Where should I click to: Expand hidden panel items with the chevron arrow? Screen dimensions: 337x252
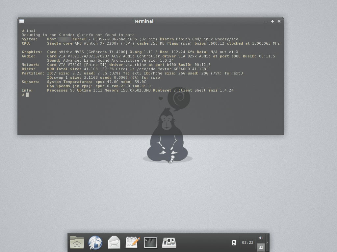point(267,243)
